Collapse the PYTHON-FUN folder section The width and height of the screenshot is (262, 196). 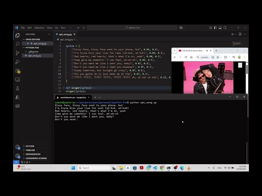(x=24, y=48)
